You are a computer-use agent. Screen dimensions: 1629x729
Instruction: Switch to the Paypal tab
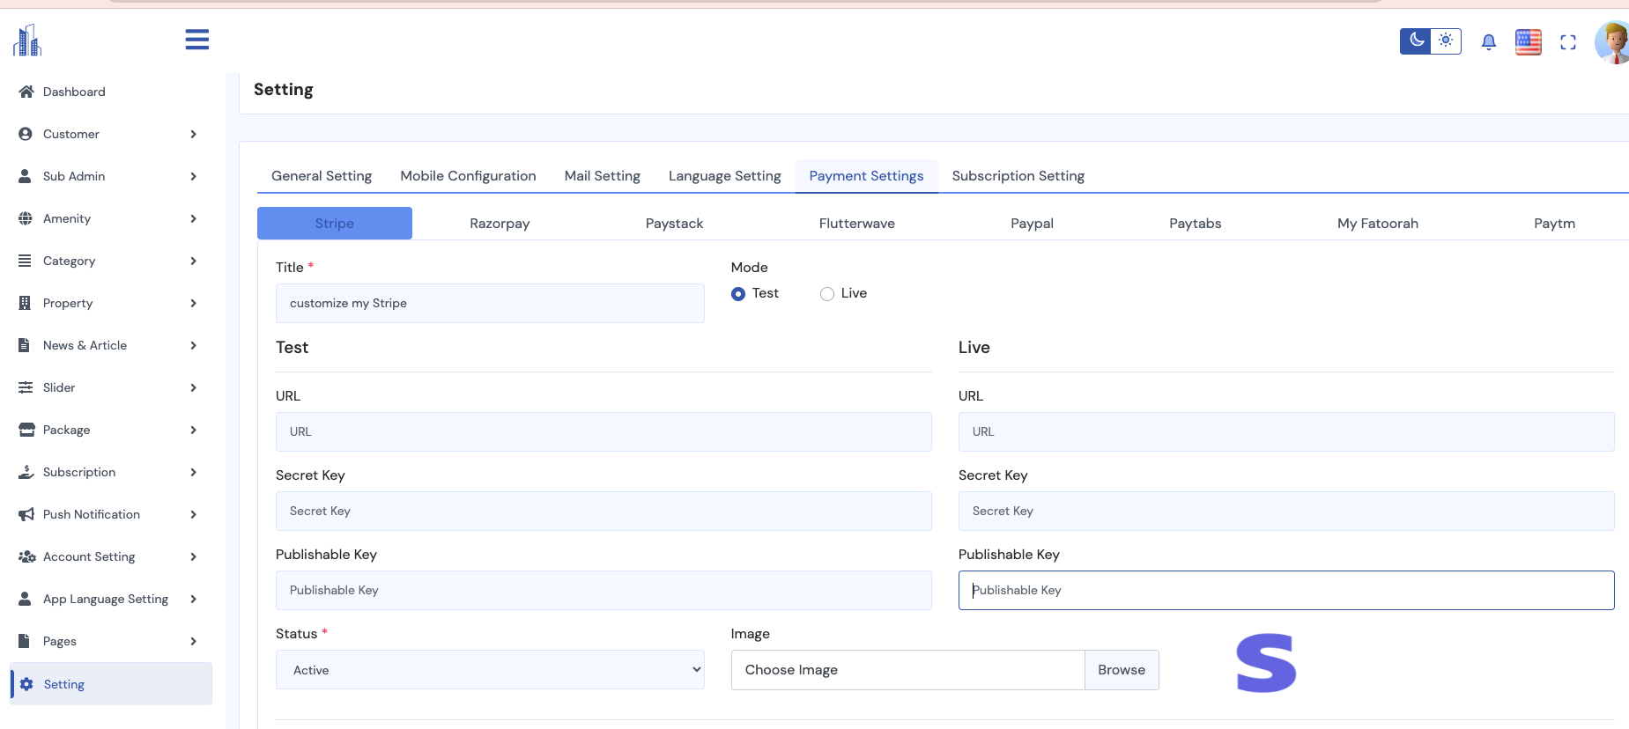pyautogui.click(x=1032, y=224)
